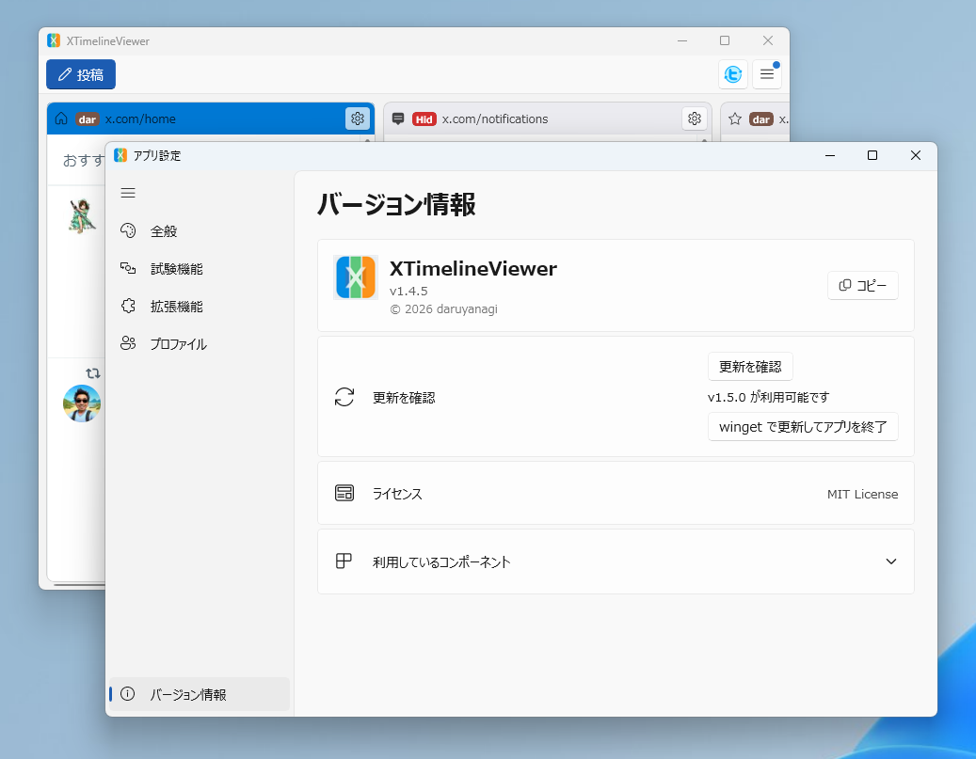
Task: Click the コピー button
Action: pyautogui.click(x=863, y=286)
